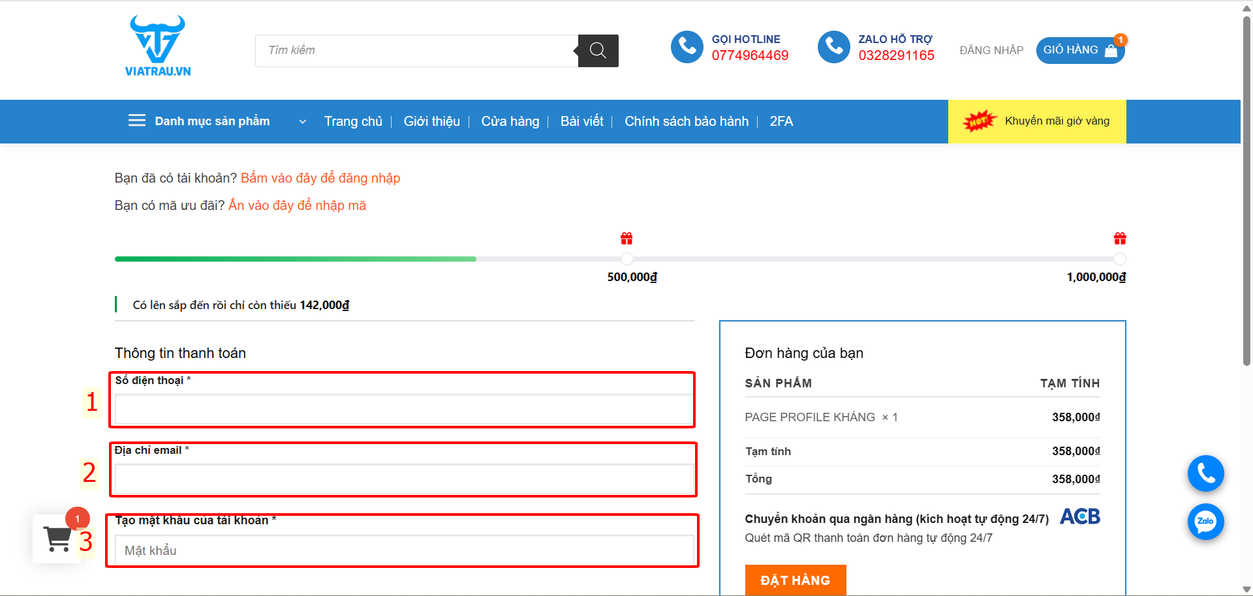Click the Khuyến mãi giờ vàng banner
This screenshot has height=596, width=1253.
pos(1037,121)
